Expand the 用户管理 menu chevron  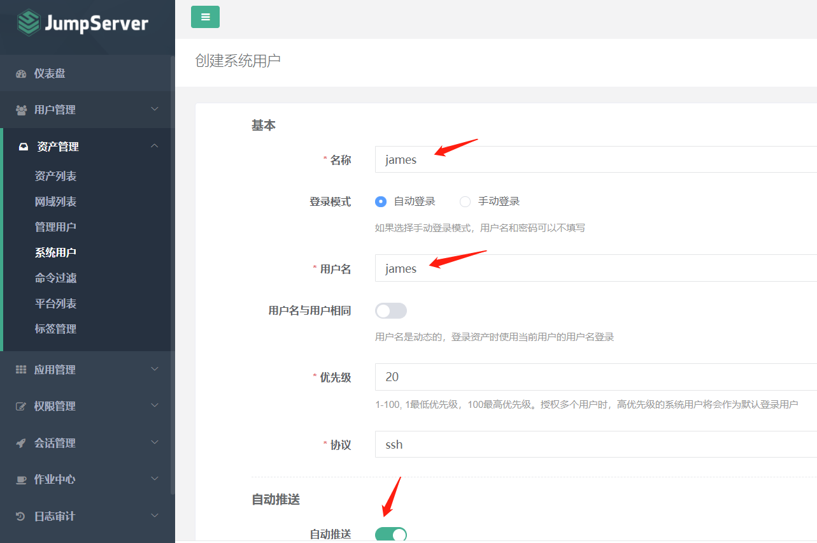pos(155,110)
